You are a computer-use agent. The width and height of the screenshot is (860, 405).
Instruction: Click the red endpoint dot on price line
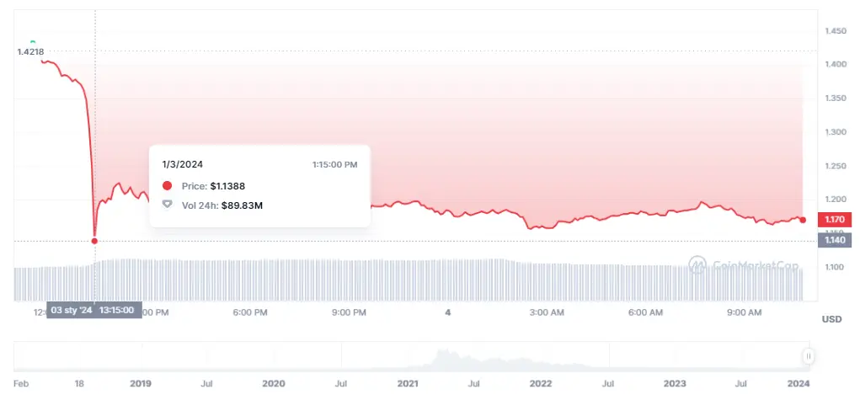803,220
